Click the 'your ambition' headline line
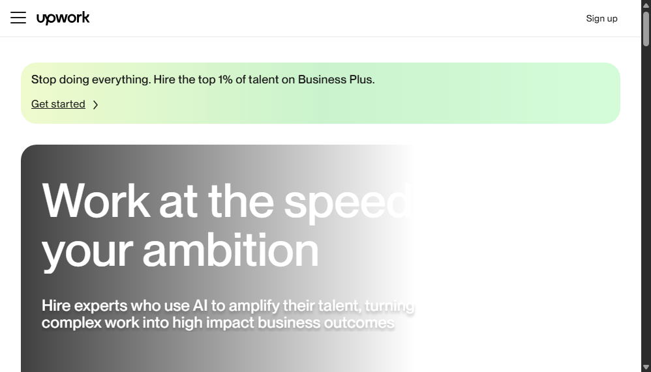The image size is (651, 372). (180, 251)
